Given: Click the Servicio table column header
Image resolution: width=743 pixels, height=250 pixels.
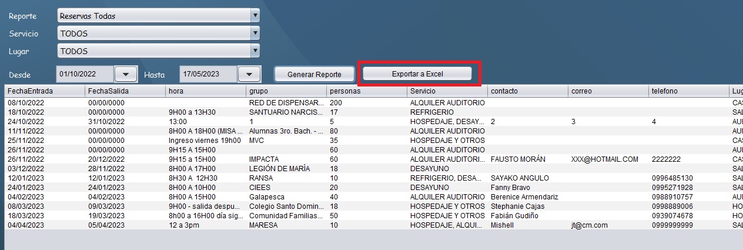Looking at the screenshot, I should click(447, 91).
